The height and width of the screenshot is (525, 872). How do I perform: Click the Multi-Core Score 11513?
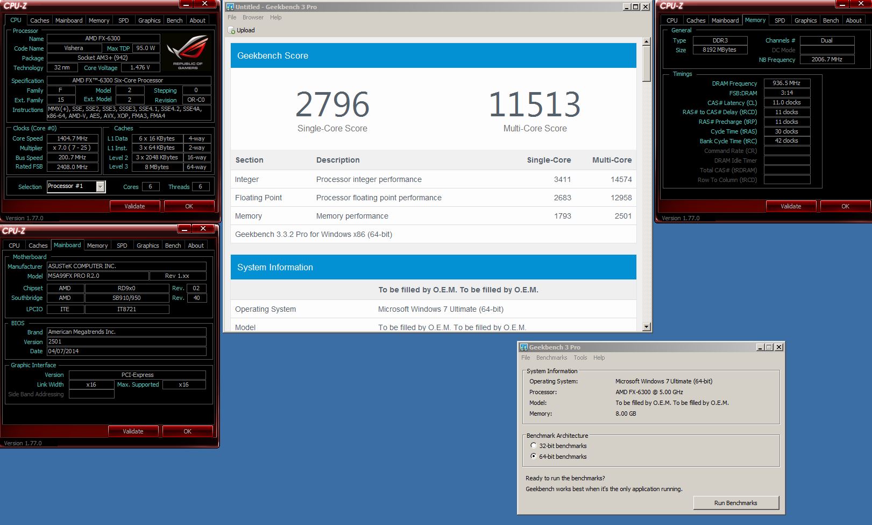click(x=535, y=104)
